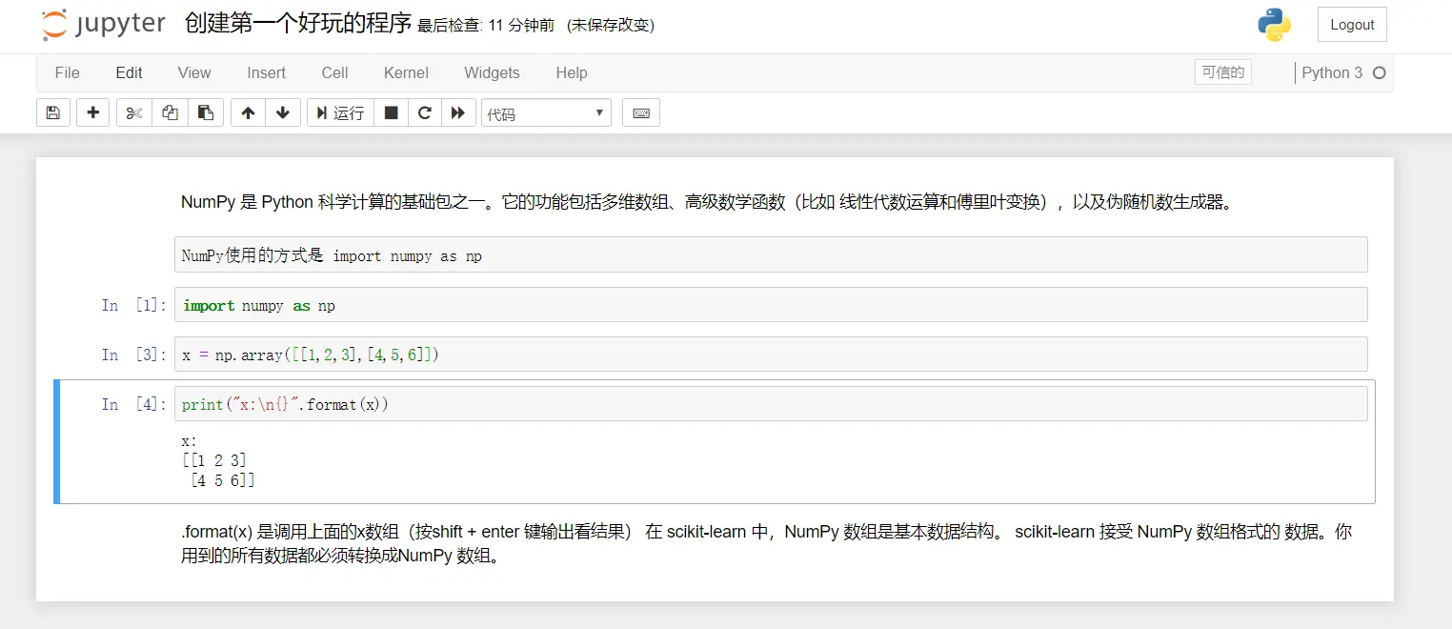The image size is (1452, 629).
Task: Cut selected cells with scissors icon
Action: [134, 112]
